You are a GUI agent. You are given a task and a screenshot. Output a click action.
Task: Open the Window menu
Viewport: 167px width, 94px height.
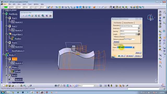tap(36, 4)
